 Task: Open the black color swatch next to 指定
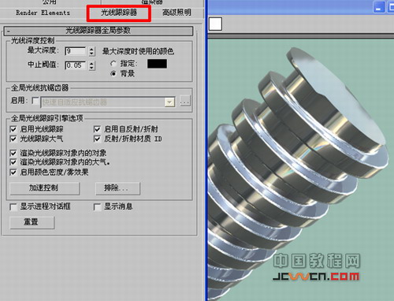157,64
